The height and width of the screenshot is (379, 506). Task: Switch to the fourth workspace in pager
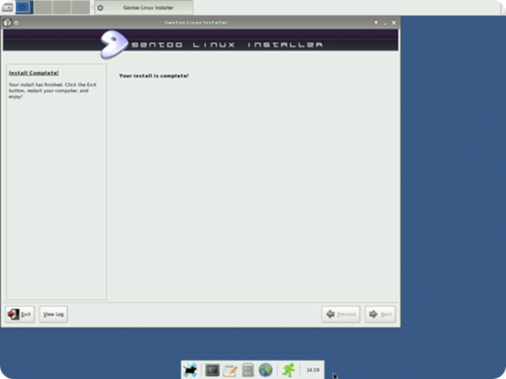tap(81, 7)
